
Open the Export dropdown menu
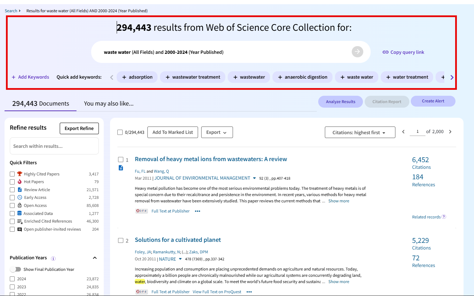[217, 132]
